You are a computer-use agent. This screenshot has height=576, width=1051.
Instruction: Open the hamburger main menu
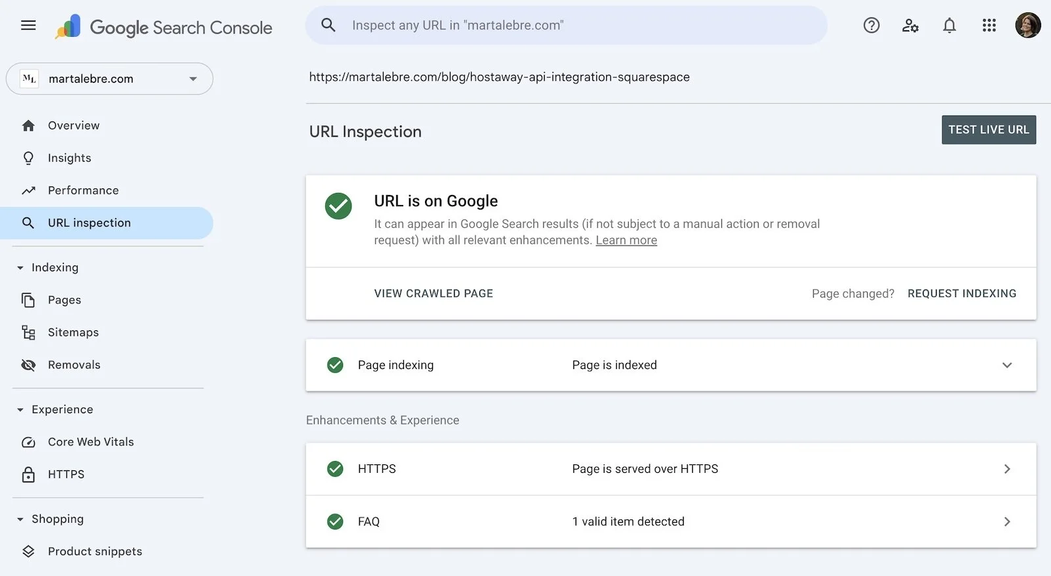tap(28, 26)
